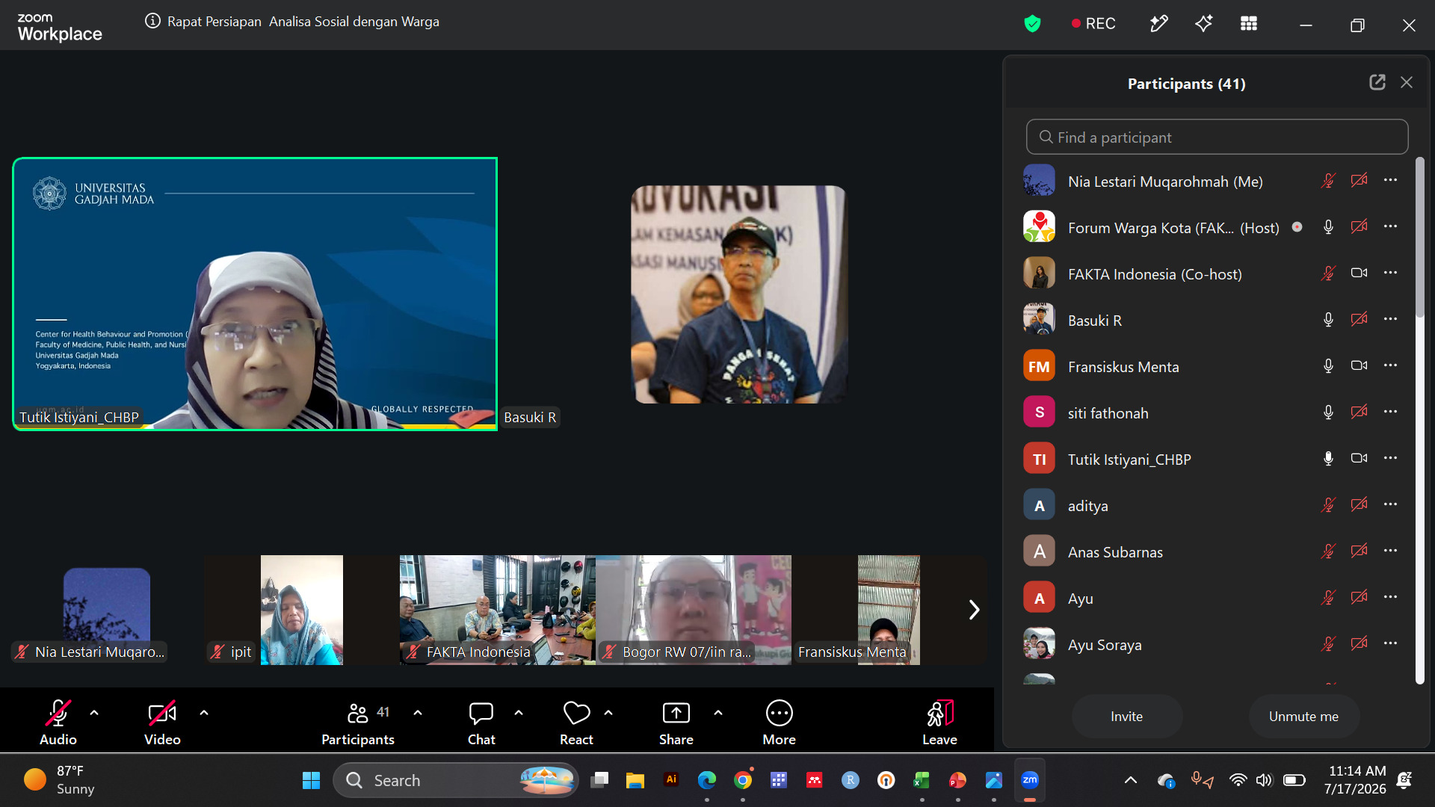
Task: Open the green encryption shield icon
Action: click(1032, 24)
